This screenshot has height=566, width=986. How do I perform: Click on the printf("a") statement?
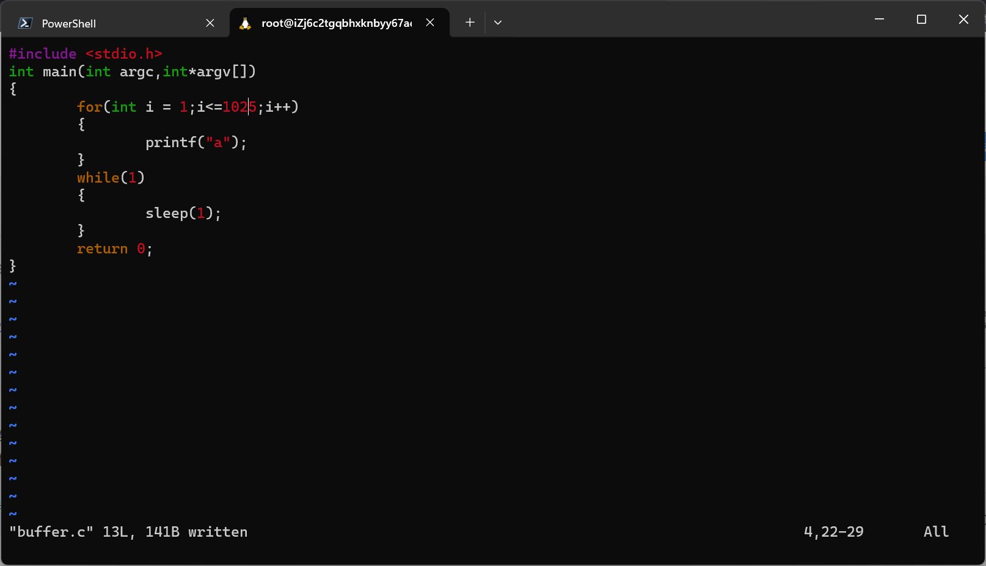point(195,142)
